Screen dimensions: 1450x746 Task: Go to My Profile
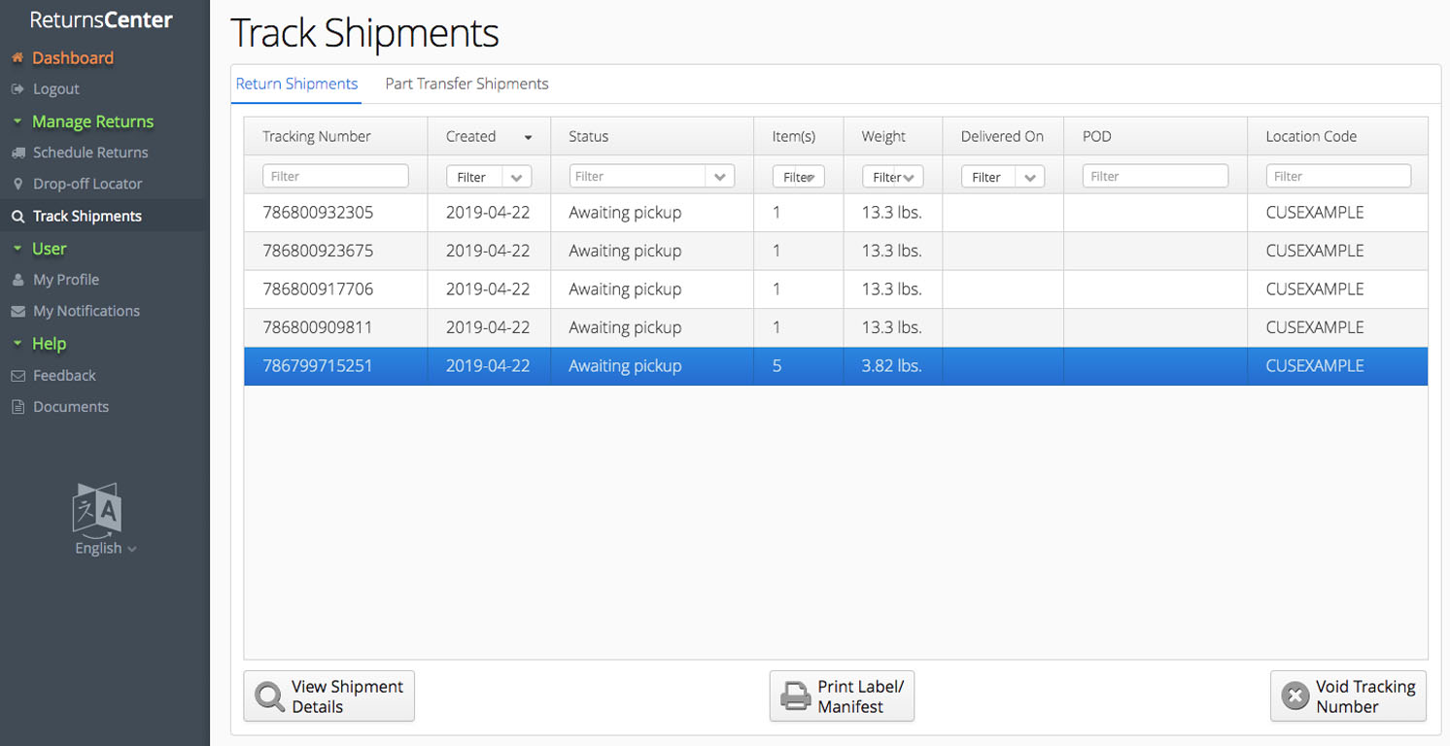pos(66,280)
